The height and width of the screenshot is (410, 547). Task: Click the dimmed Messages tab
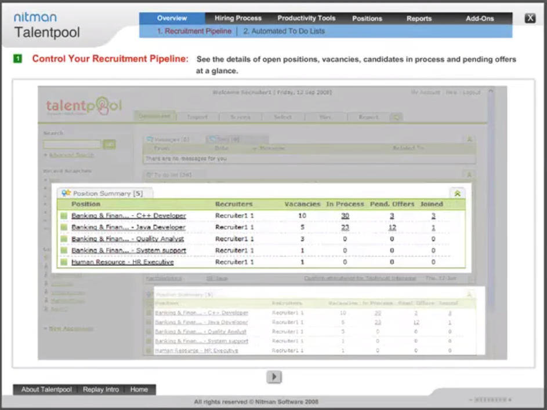pyautogui.click(x=168, y=140)
